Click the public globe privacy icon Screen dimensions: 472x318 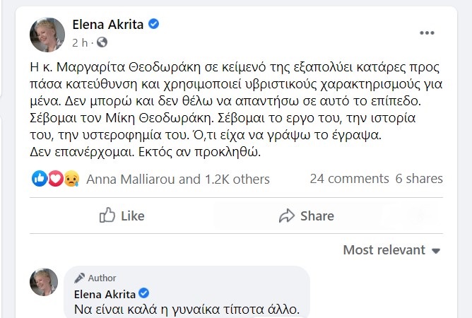tap(102, 43)
